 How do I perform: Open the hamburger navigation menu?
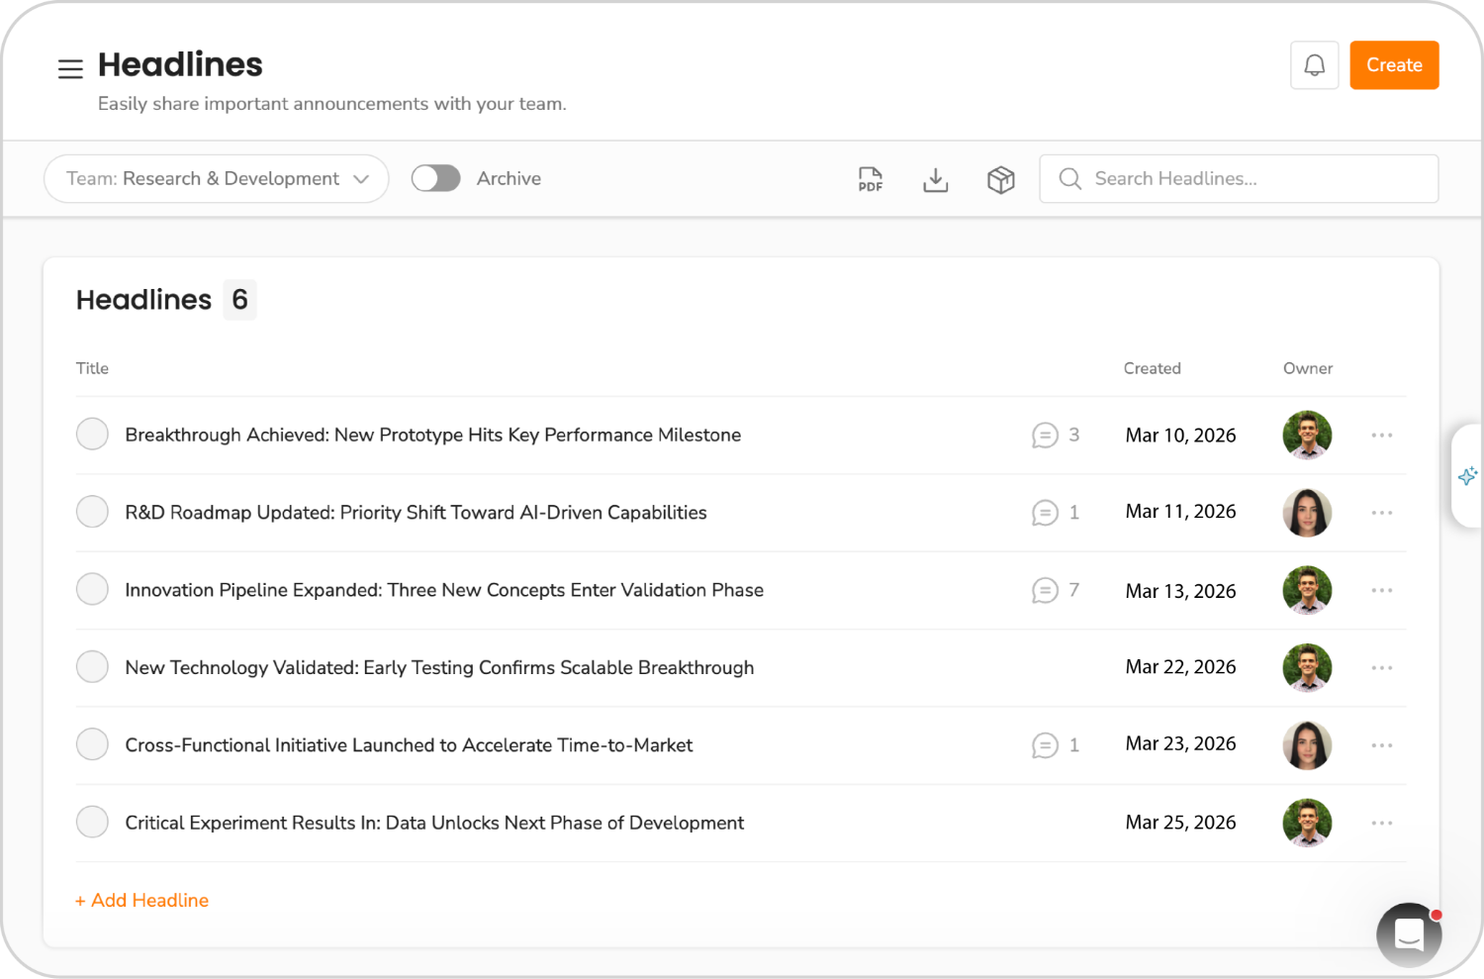[x=70, y=68]
